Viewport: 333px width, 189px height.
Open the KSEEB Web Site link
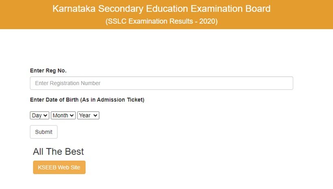coord(59,167)
